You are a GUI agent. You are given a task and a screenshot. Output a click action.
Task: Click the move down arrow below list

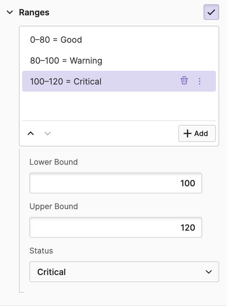(x=48, y=133)
